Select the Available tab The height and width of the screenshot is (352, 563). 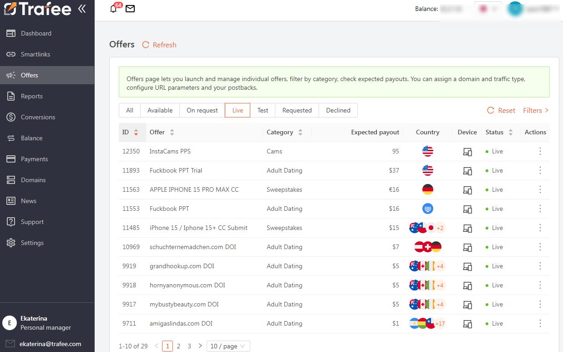[160, 110]
